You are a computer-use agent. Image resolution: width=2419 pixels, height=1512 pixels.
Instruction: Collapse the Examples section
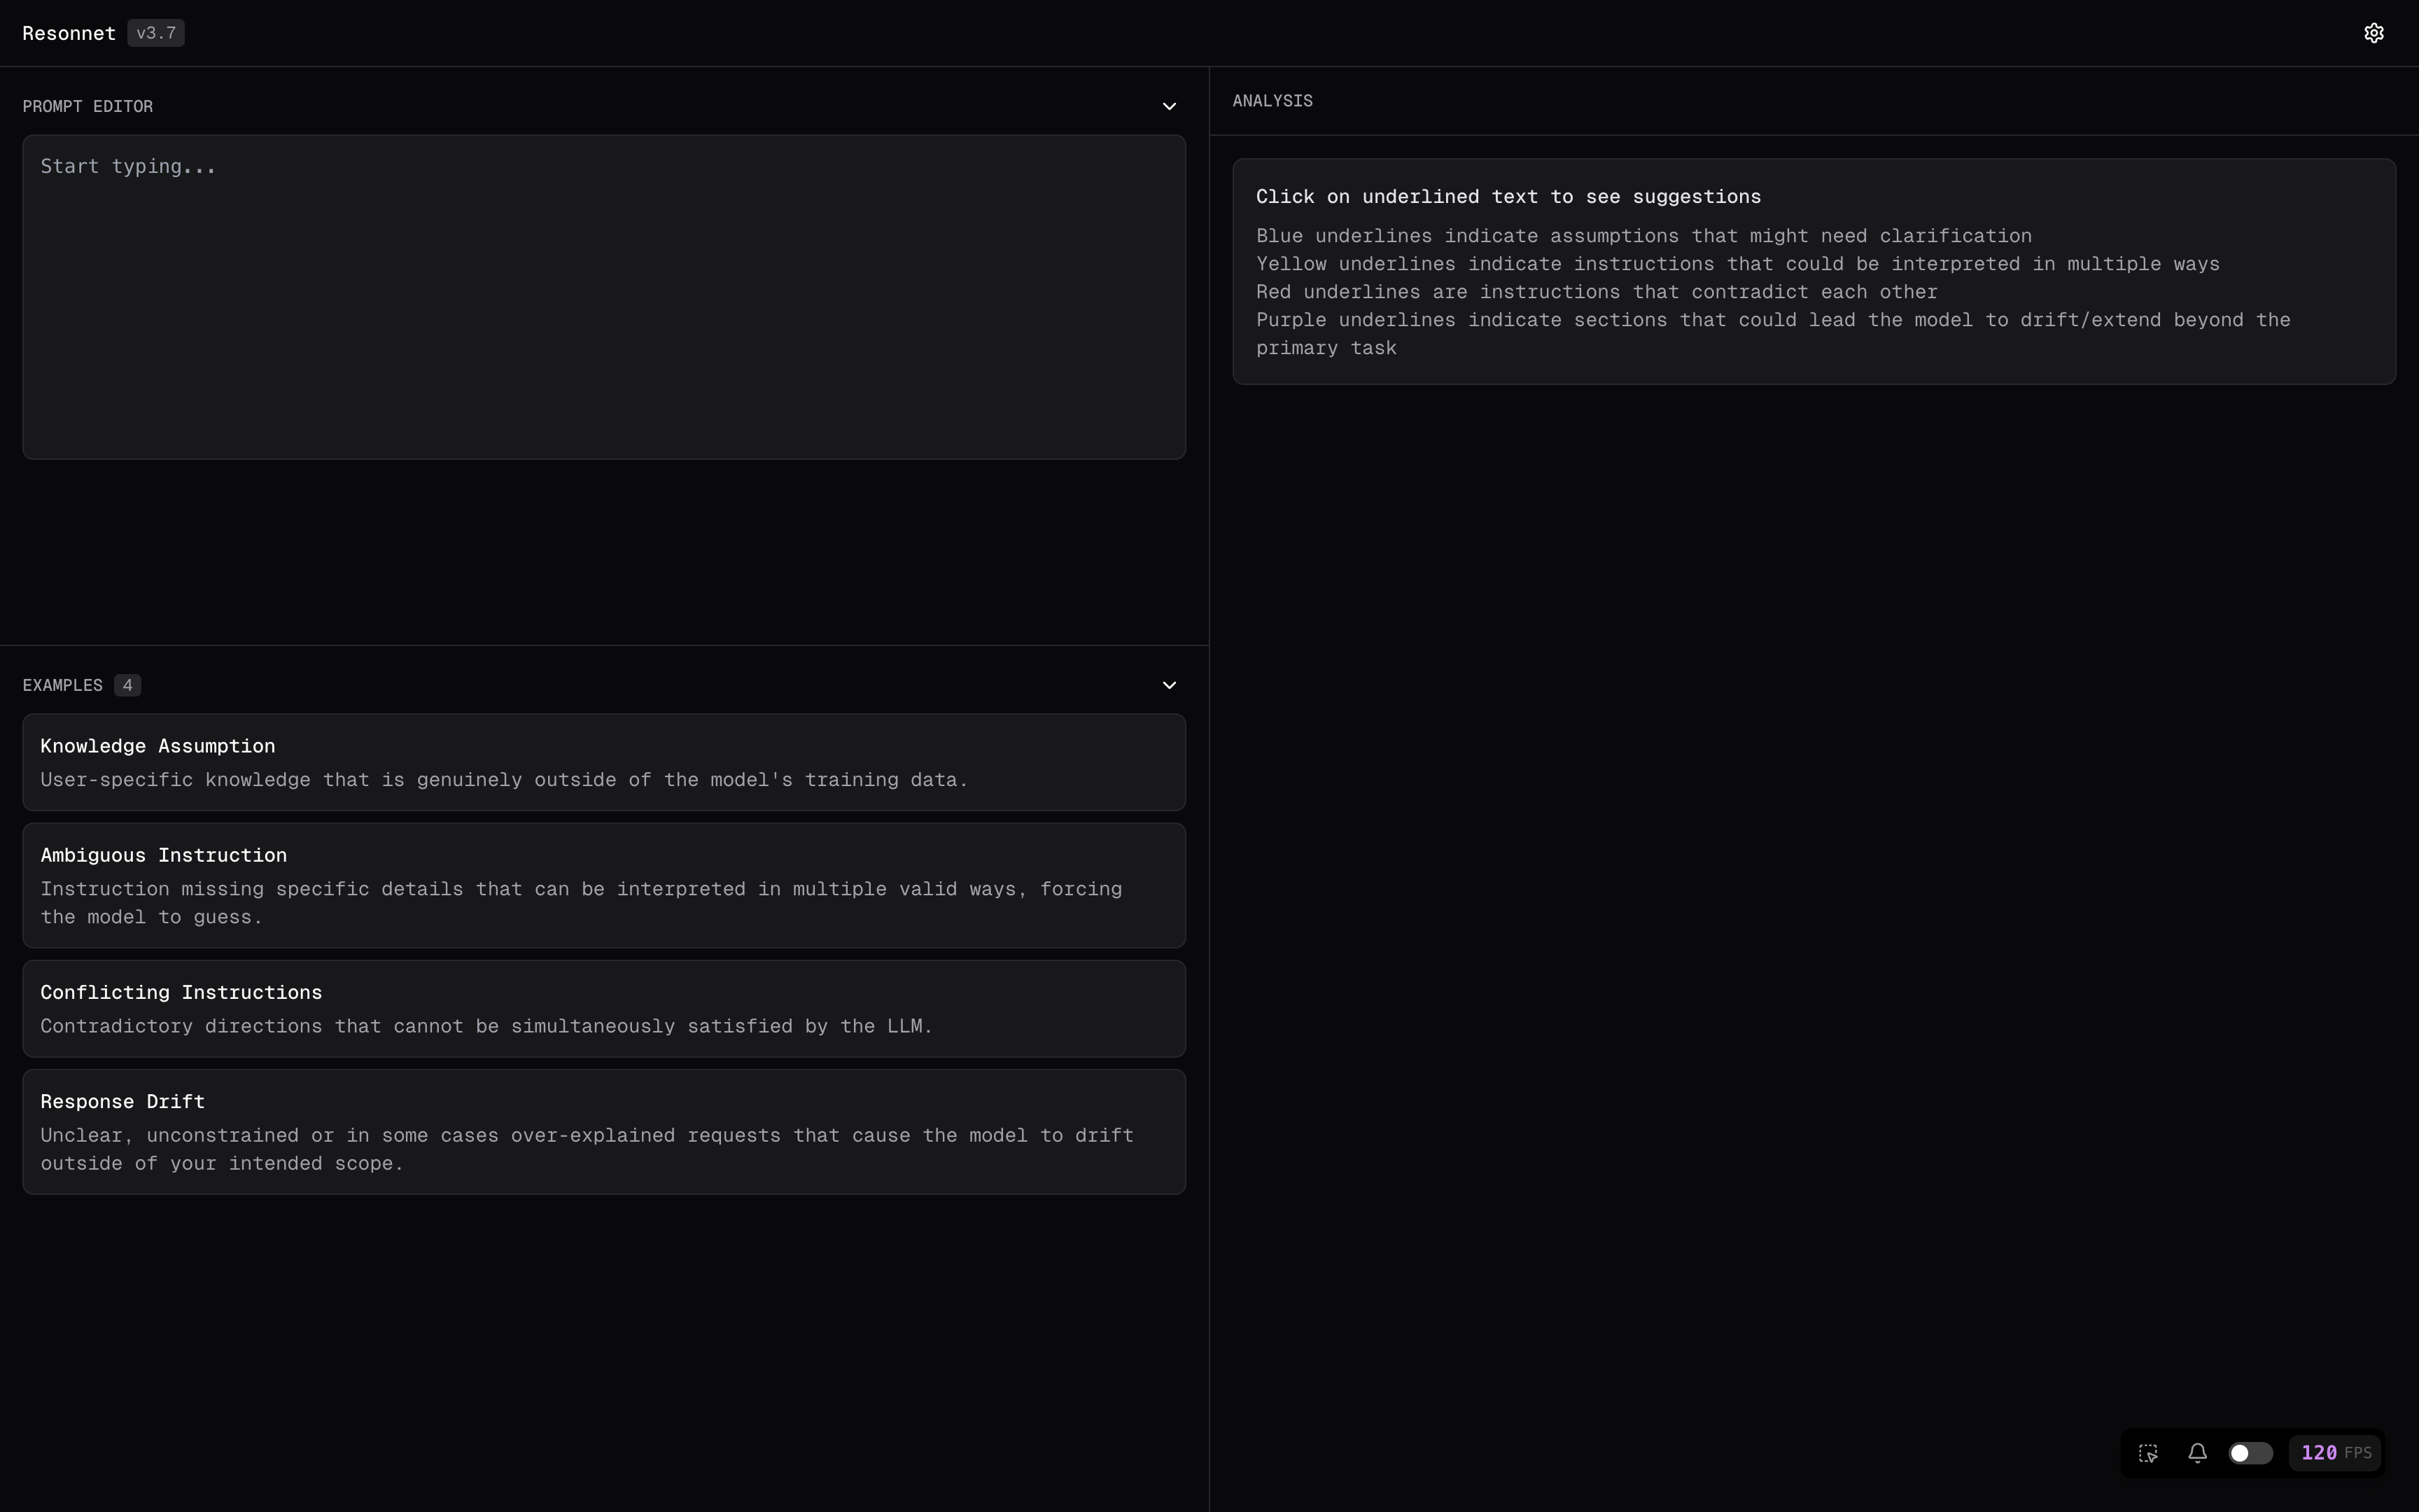pos(1168,685)
